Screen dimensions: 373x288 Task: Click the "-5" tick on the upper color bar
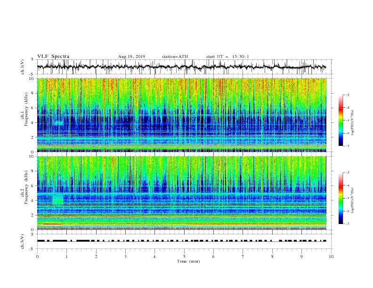347,120
